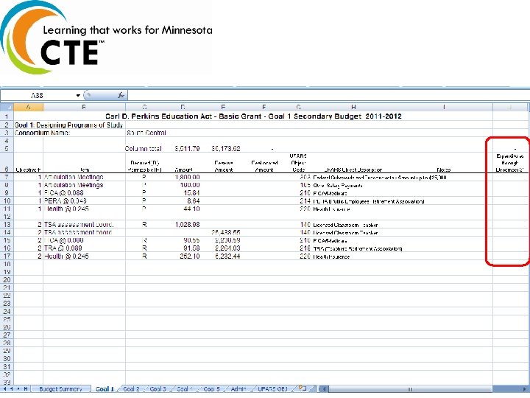
Task: Click the 'FICA/Medicare' description in row 9
Action: 330,194
